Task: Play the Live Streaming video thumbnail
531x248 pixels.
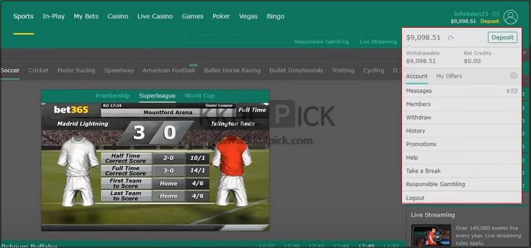Action: pos(431,235)
